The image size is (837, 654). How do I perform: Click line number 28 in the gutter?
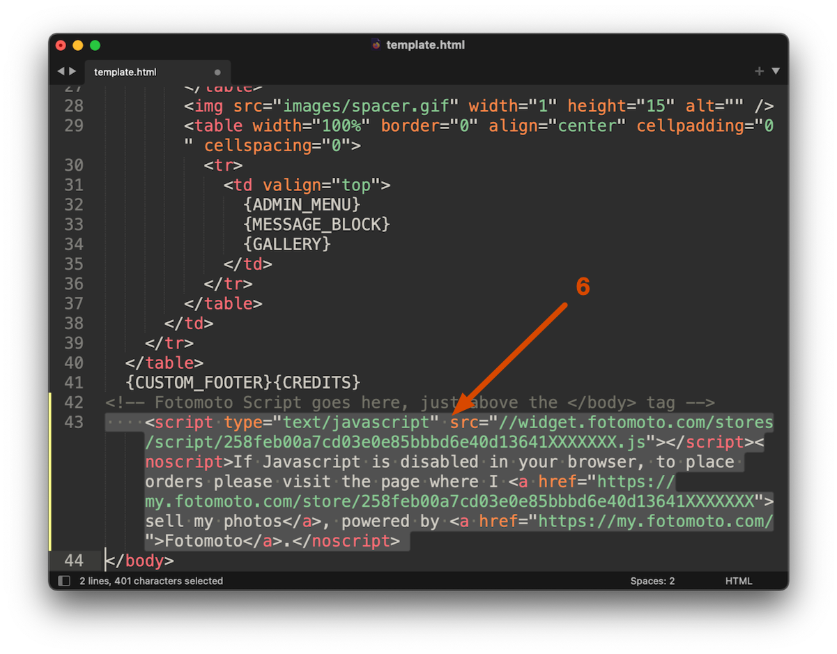(74, 106)
